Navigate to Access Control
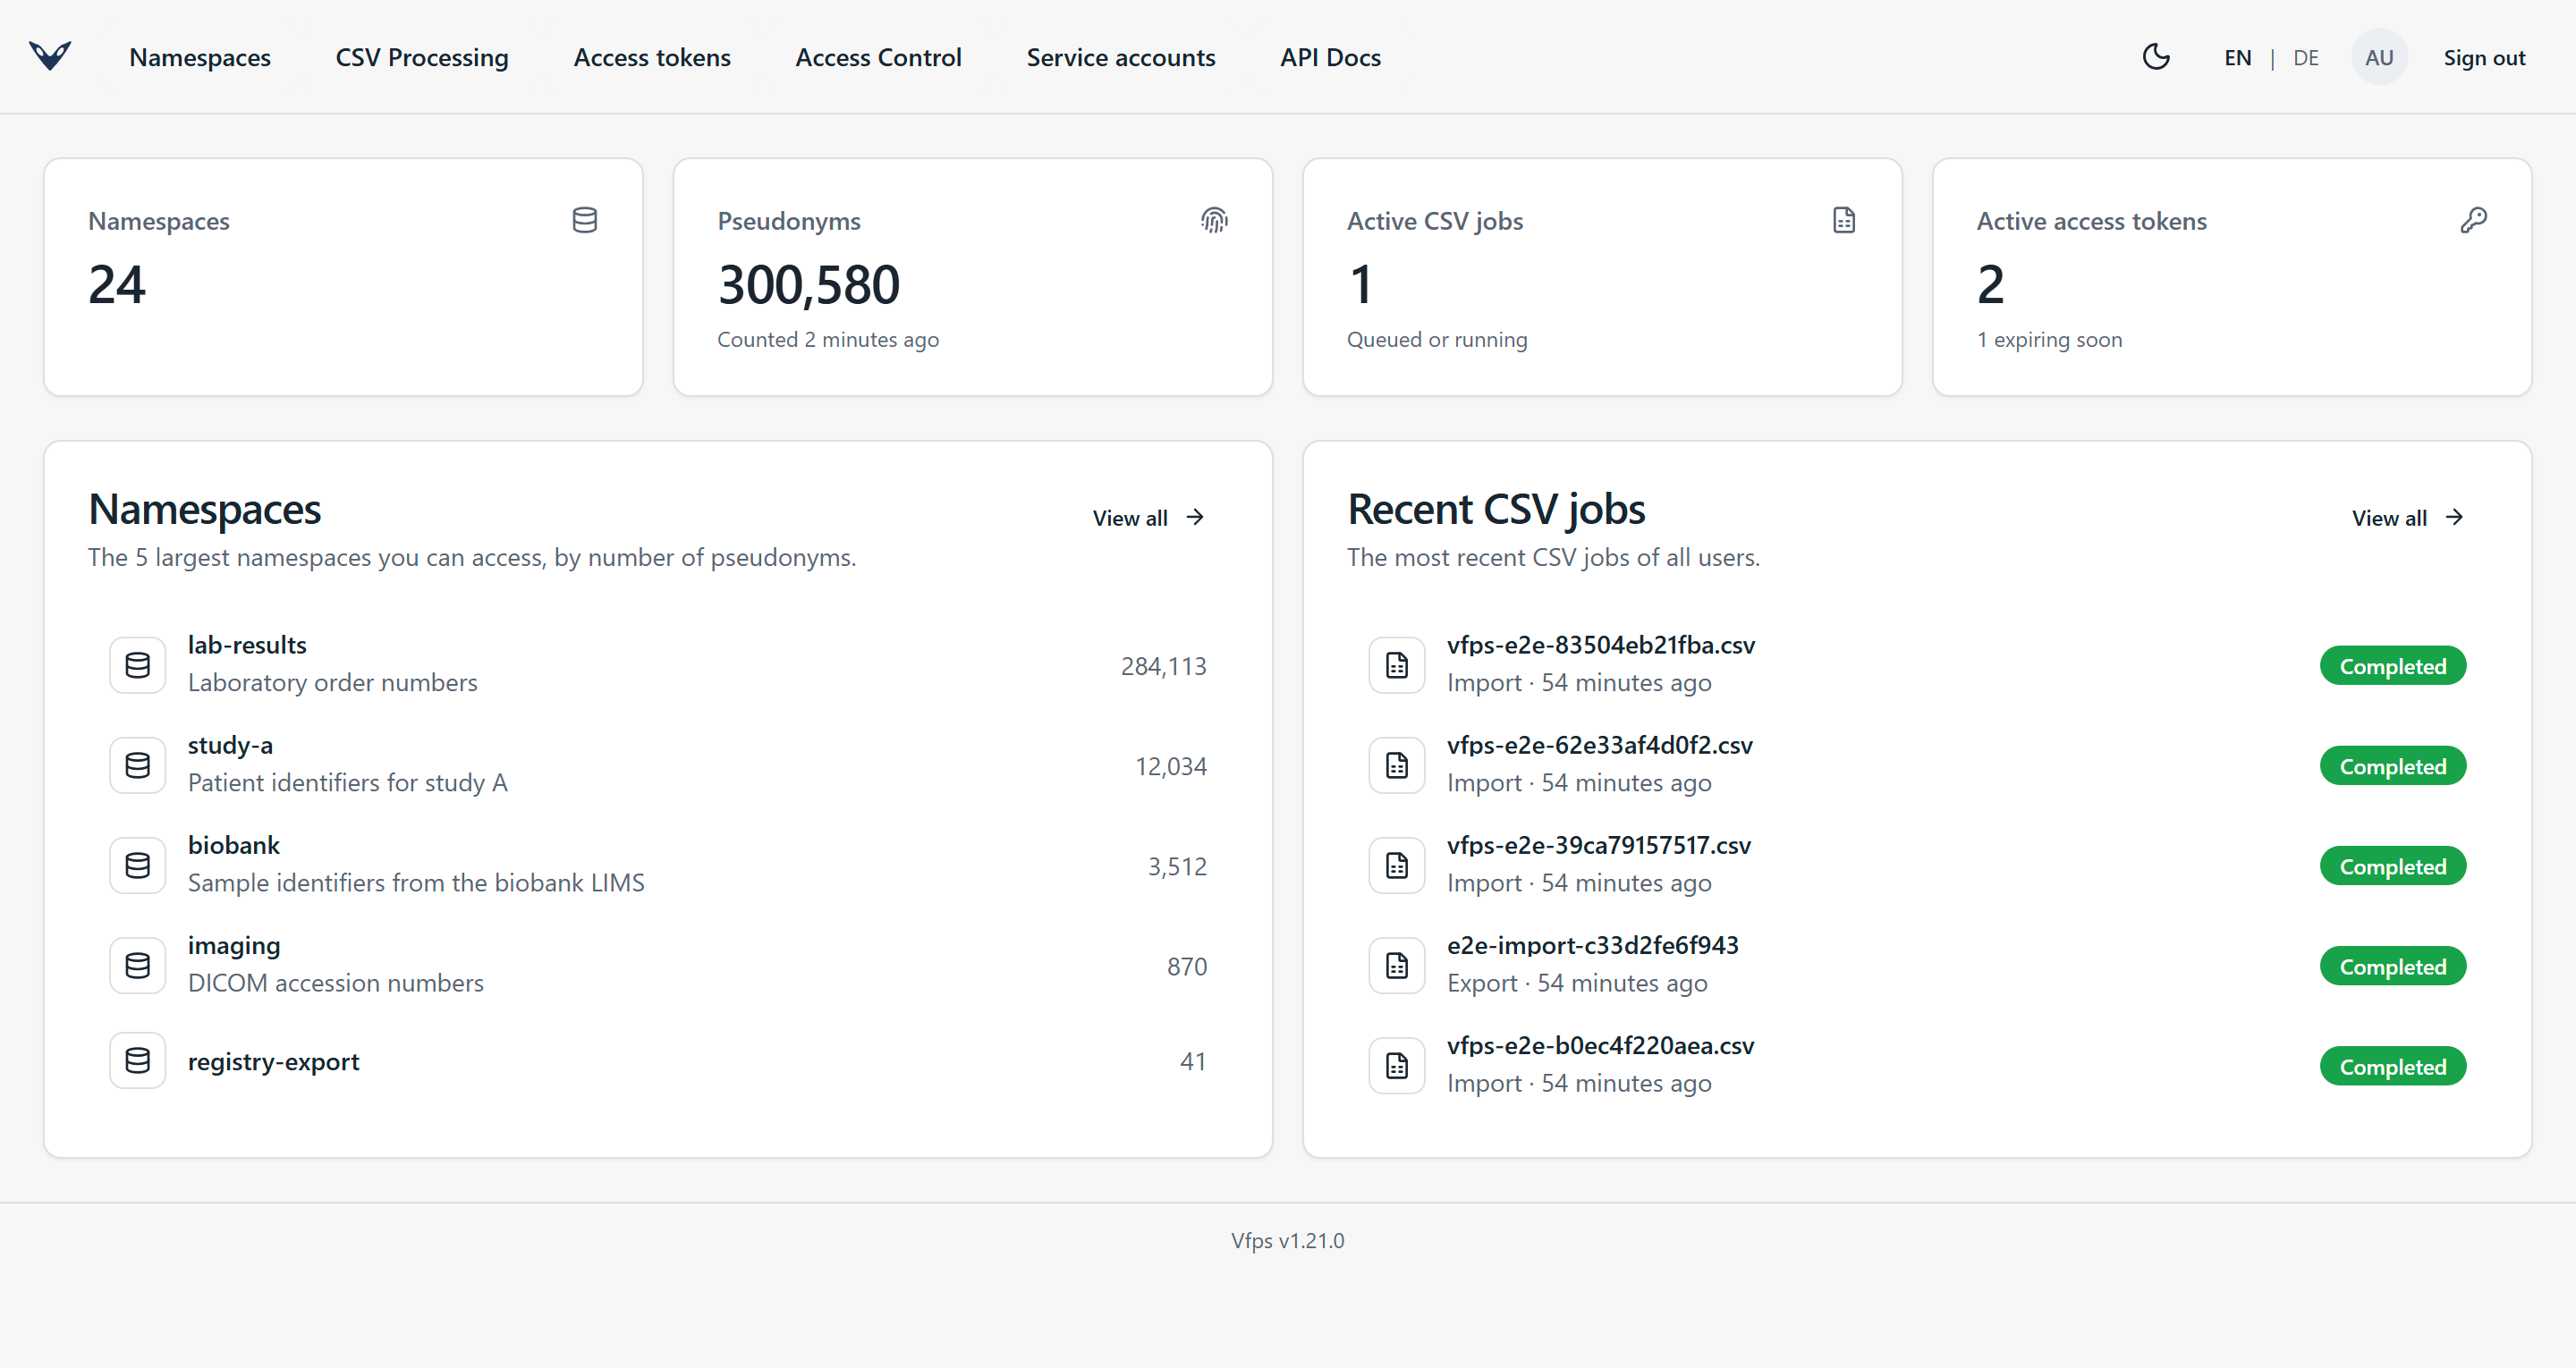This screenshot has width=2576, height=1368. (x=878, y=57)
